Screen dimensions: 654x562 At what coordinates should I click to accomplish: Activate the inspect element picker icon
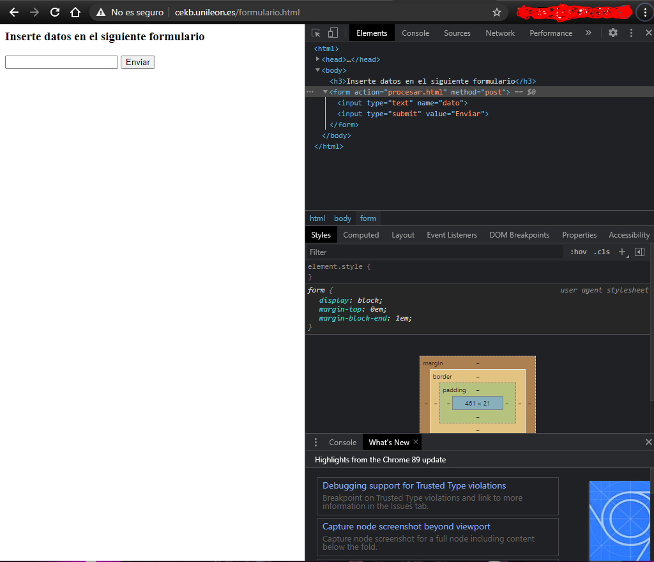click(316, 33)
